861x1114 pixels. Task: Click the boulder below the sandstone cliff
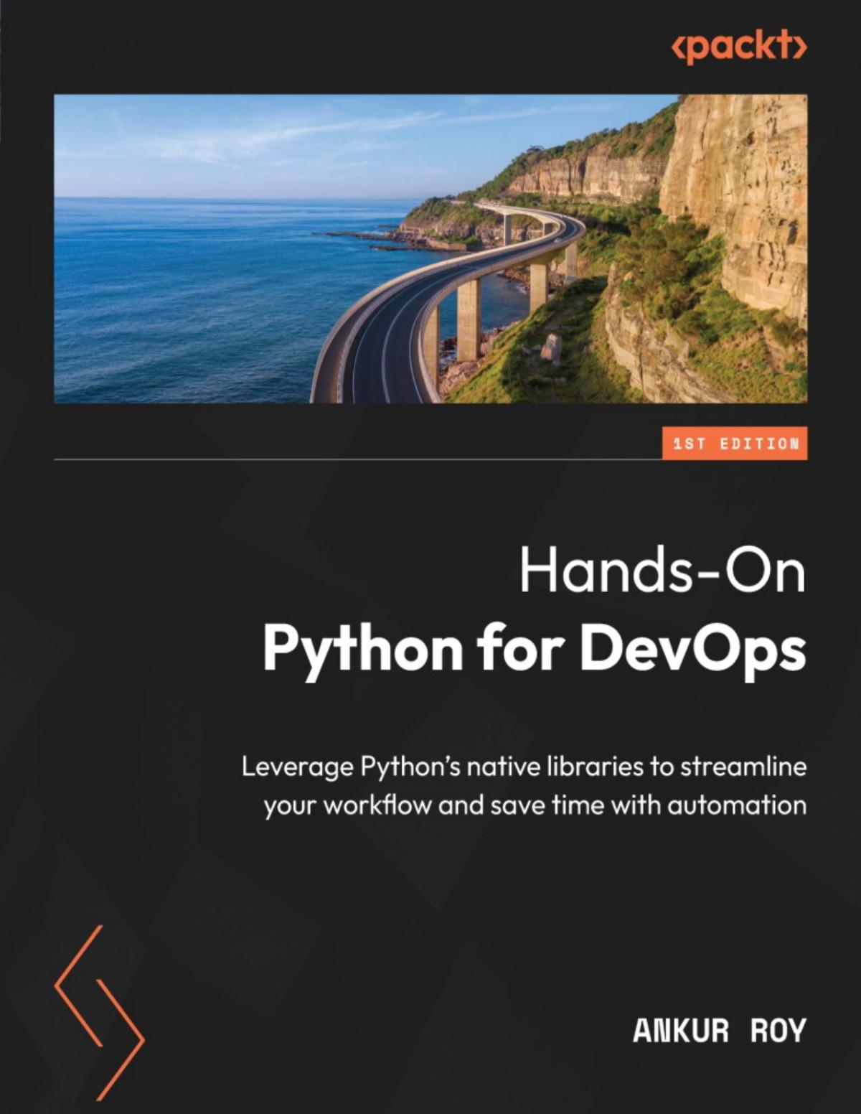pos(551,348)
